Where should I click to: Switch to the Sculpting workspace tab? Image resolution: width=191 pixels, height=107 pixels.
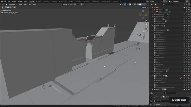point(46,2)
